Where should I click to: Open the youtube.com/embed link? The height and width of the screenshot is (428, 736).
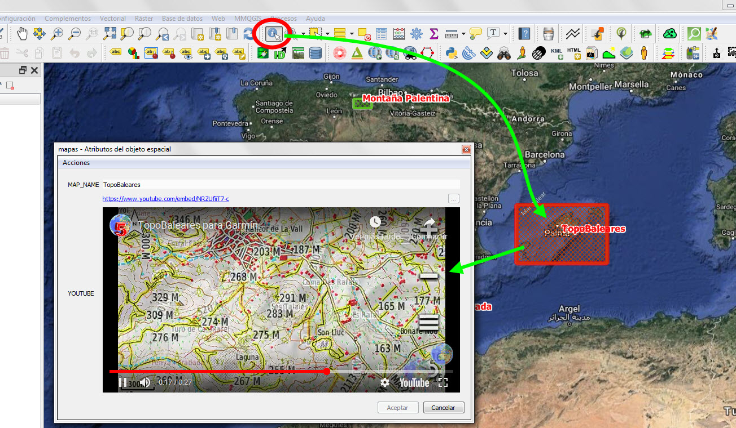coord(165,199)
